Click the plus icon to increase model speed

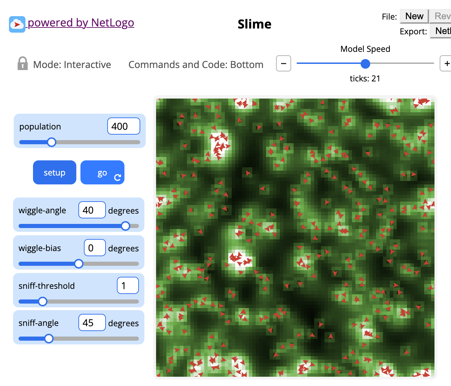pyautogui.click(x=446, y=64)
